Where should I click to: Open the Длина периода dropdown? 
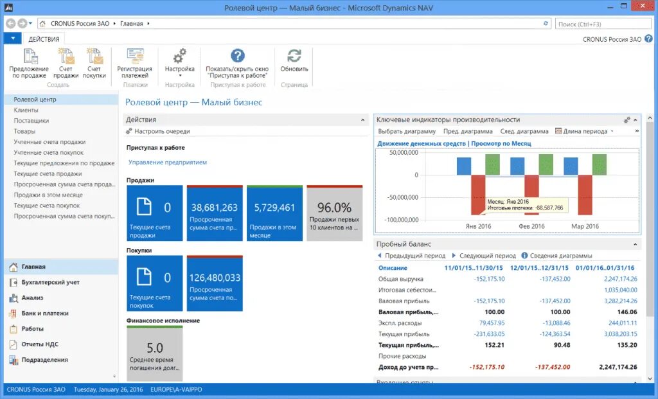click(x=585, y=131)
